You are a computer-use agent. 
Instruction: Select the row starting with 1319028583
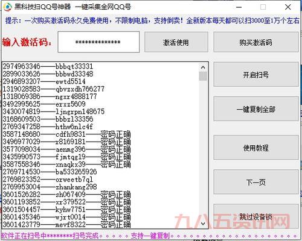click(x=54, y=89)
